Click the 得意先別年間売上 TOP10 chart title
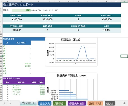 (71, 76)
